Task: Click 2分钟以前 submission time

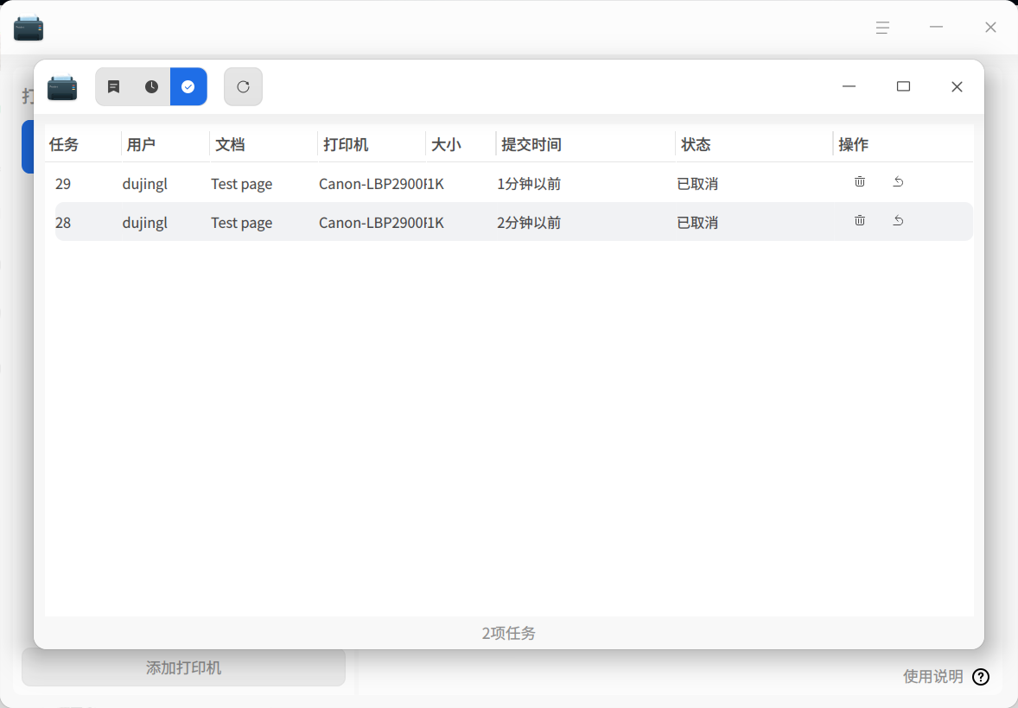Action: click(529, 223)
